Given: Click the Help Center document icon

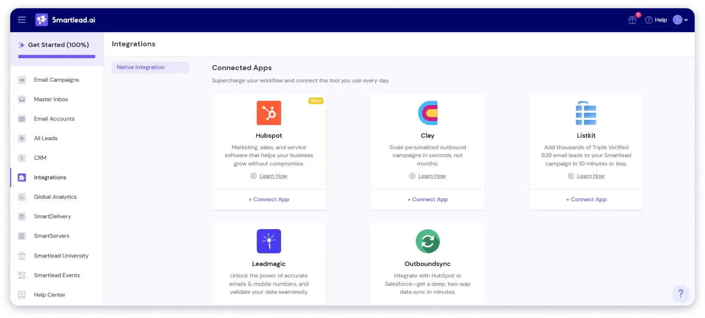Looking at the screenshot, I should [22, 295].
